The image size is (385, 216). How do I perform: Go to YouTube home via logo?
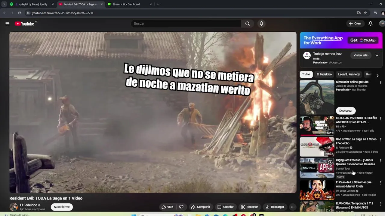25,24
